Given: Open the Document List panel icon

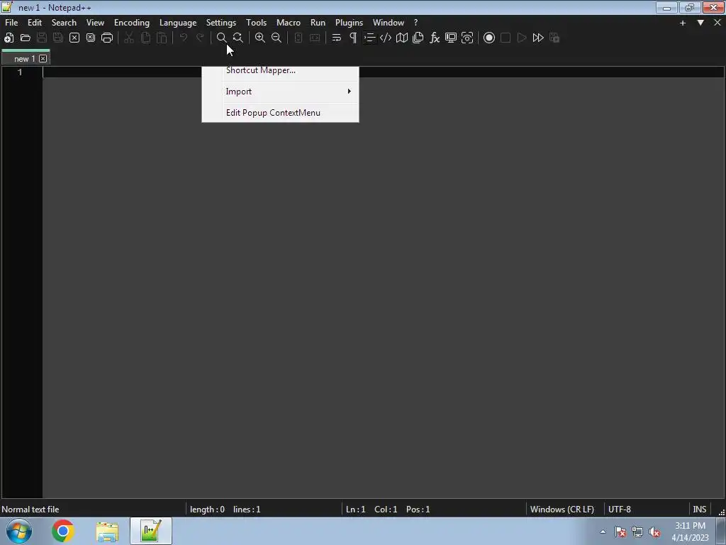Looking at the screenshot, I should click(x=418, y=38).
